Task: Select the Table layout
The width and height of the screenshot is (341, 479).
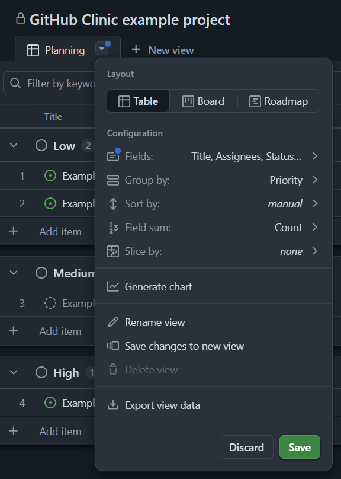Action: coord(138,101)
